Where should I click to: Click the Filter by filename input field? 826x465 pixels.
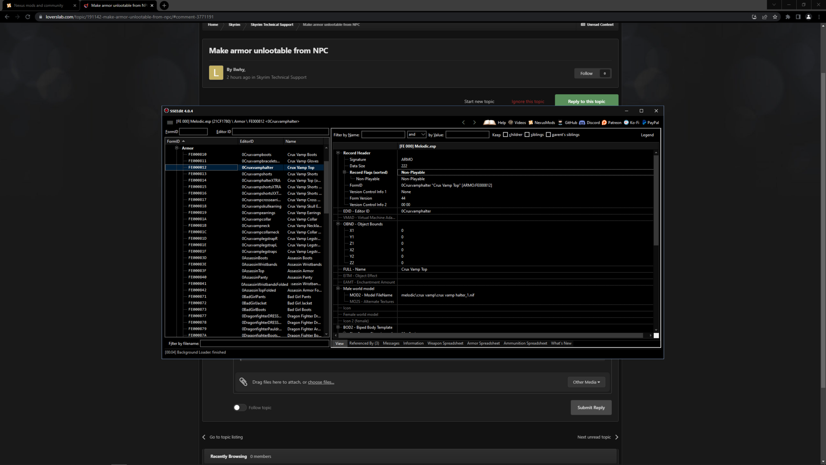[x=264, y=344]
